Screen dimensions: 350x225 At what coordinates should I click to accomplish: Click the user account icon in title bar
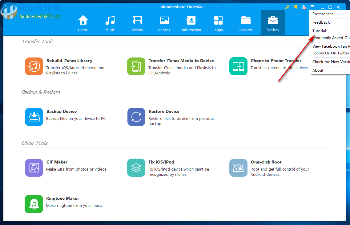click(304, 7)
